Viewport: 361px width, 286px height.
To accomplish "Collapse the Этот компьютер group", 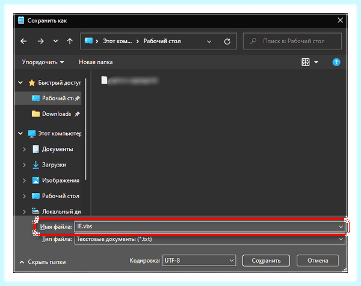I will point(20,133).
